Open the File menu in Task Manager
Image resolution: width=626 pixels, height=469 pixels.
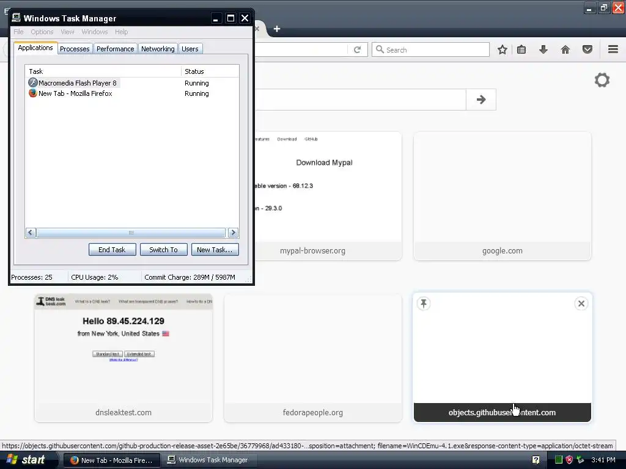point(18,32)
